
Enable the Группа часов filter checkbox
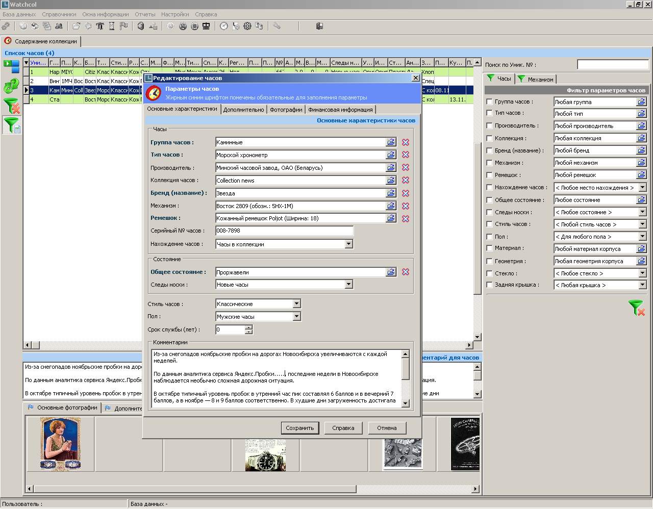click(489, 101)
